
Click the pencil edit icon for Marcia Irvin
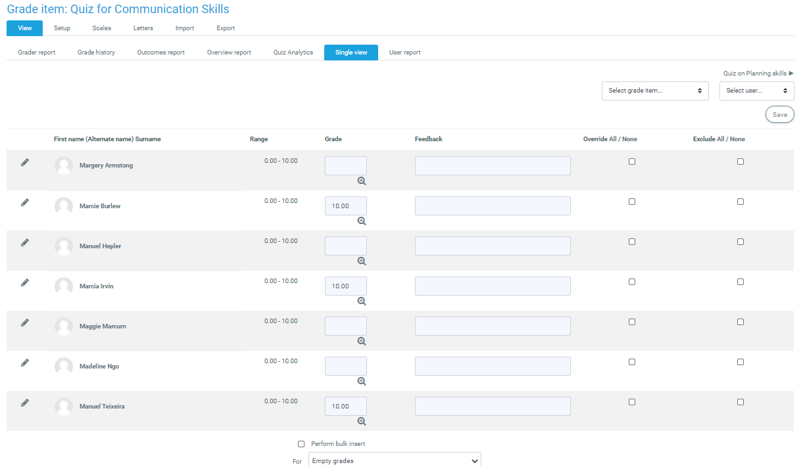pos(25,282)
